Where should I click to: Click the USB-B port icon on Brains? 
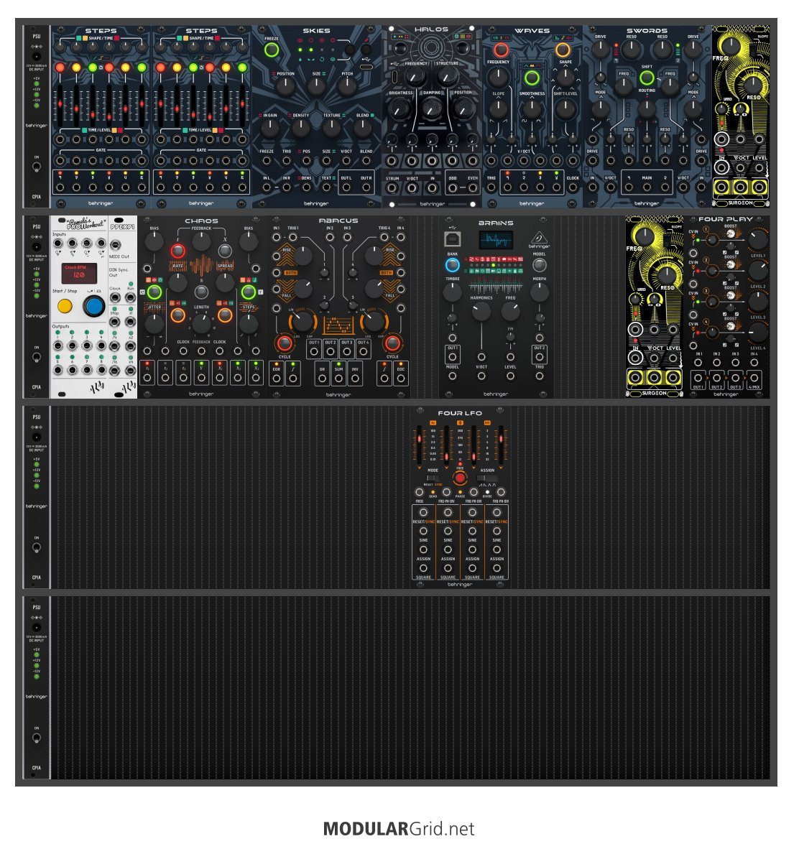tap(452, 239)
